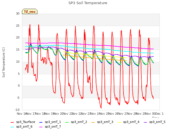Click the y-axis tick label 20
Image resolution: width=176 pixels, height=132 pixels.
(18, 38)
